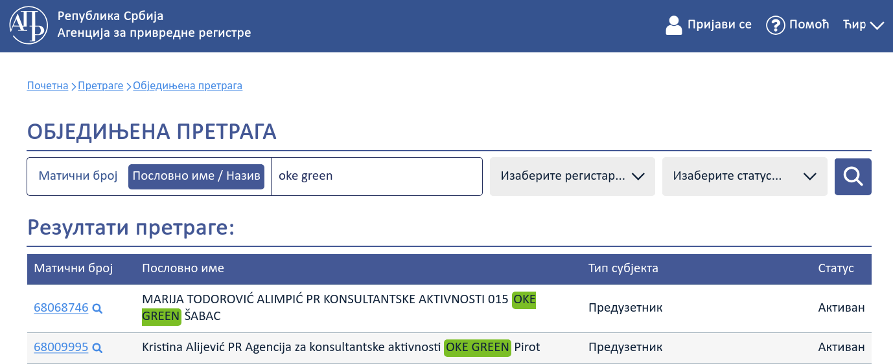Open registration number 68009995 link
This screenshot has width=893, height=364.
(61, 347)
